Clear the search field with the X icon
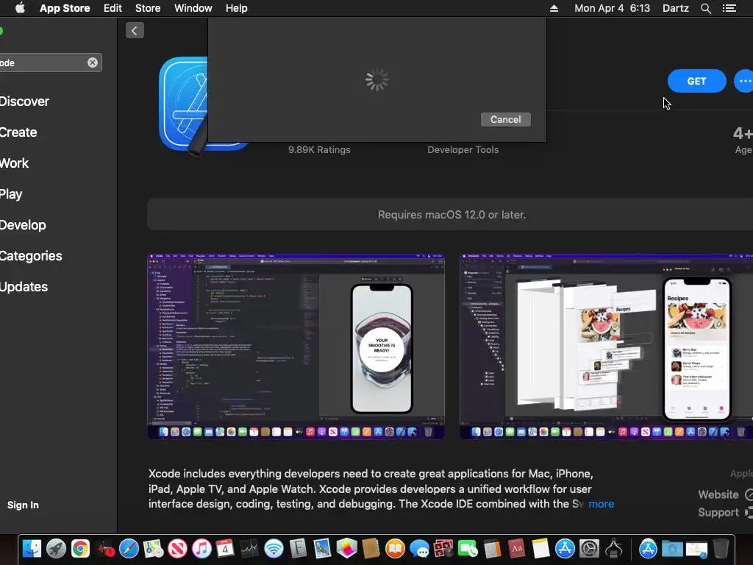Viewport: 753px width, 565px height. [93, 63]
